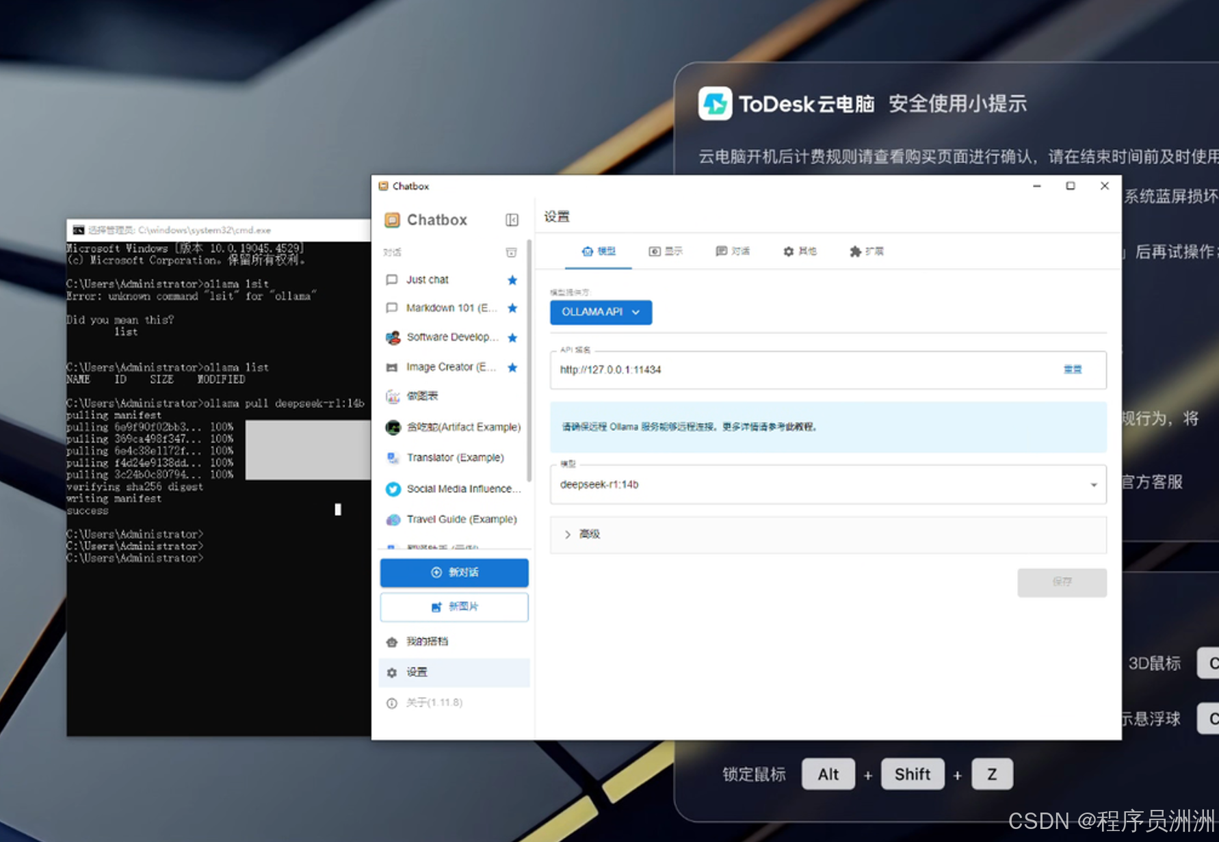Screen dimensions: 1219x842
Task: Click the grayed 保存 save button
Action: coord(1062,582)
